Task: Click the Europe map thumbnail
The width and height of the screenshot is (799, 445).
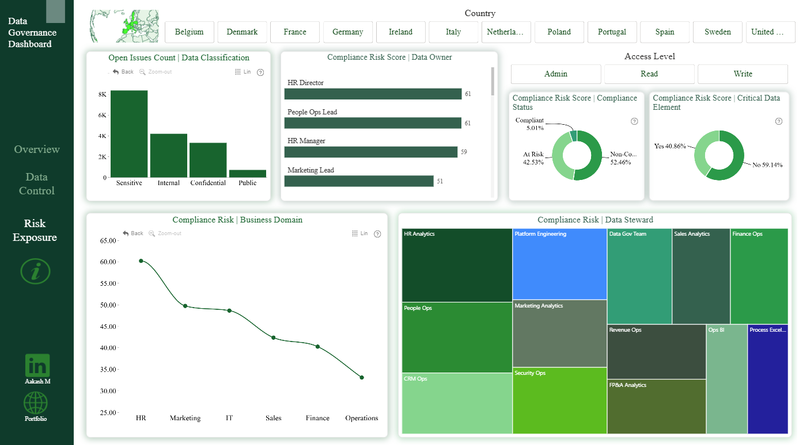Action: (124, 26)
